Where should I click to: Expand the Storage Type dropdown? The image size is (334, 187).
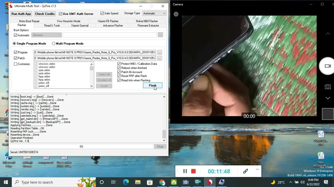[154, 14]
